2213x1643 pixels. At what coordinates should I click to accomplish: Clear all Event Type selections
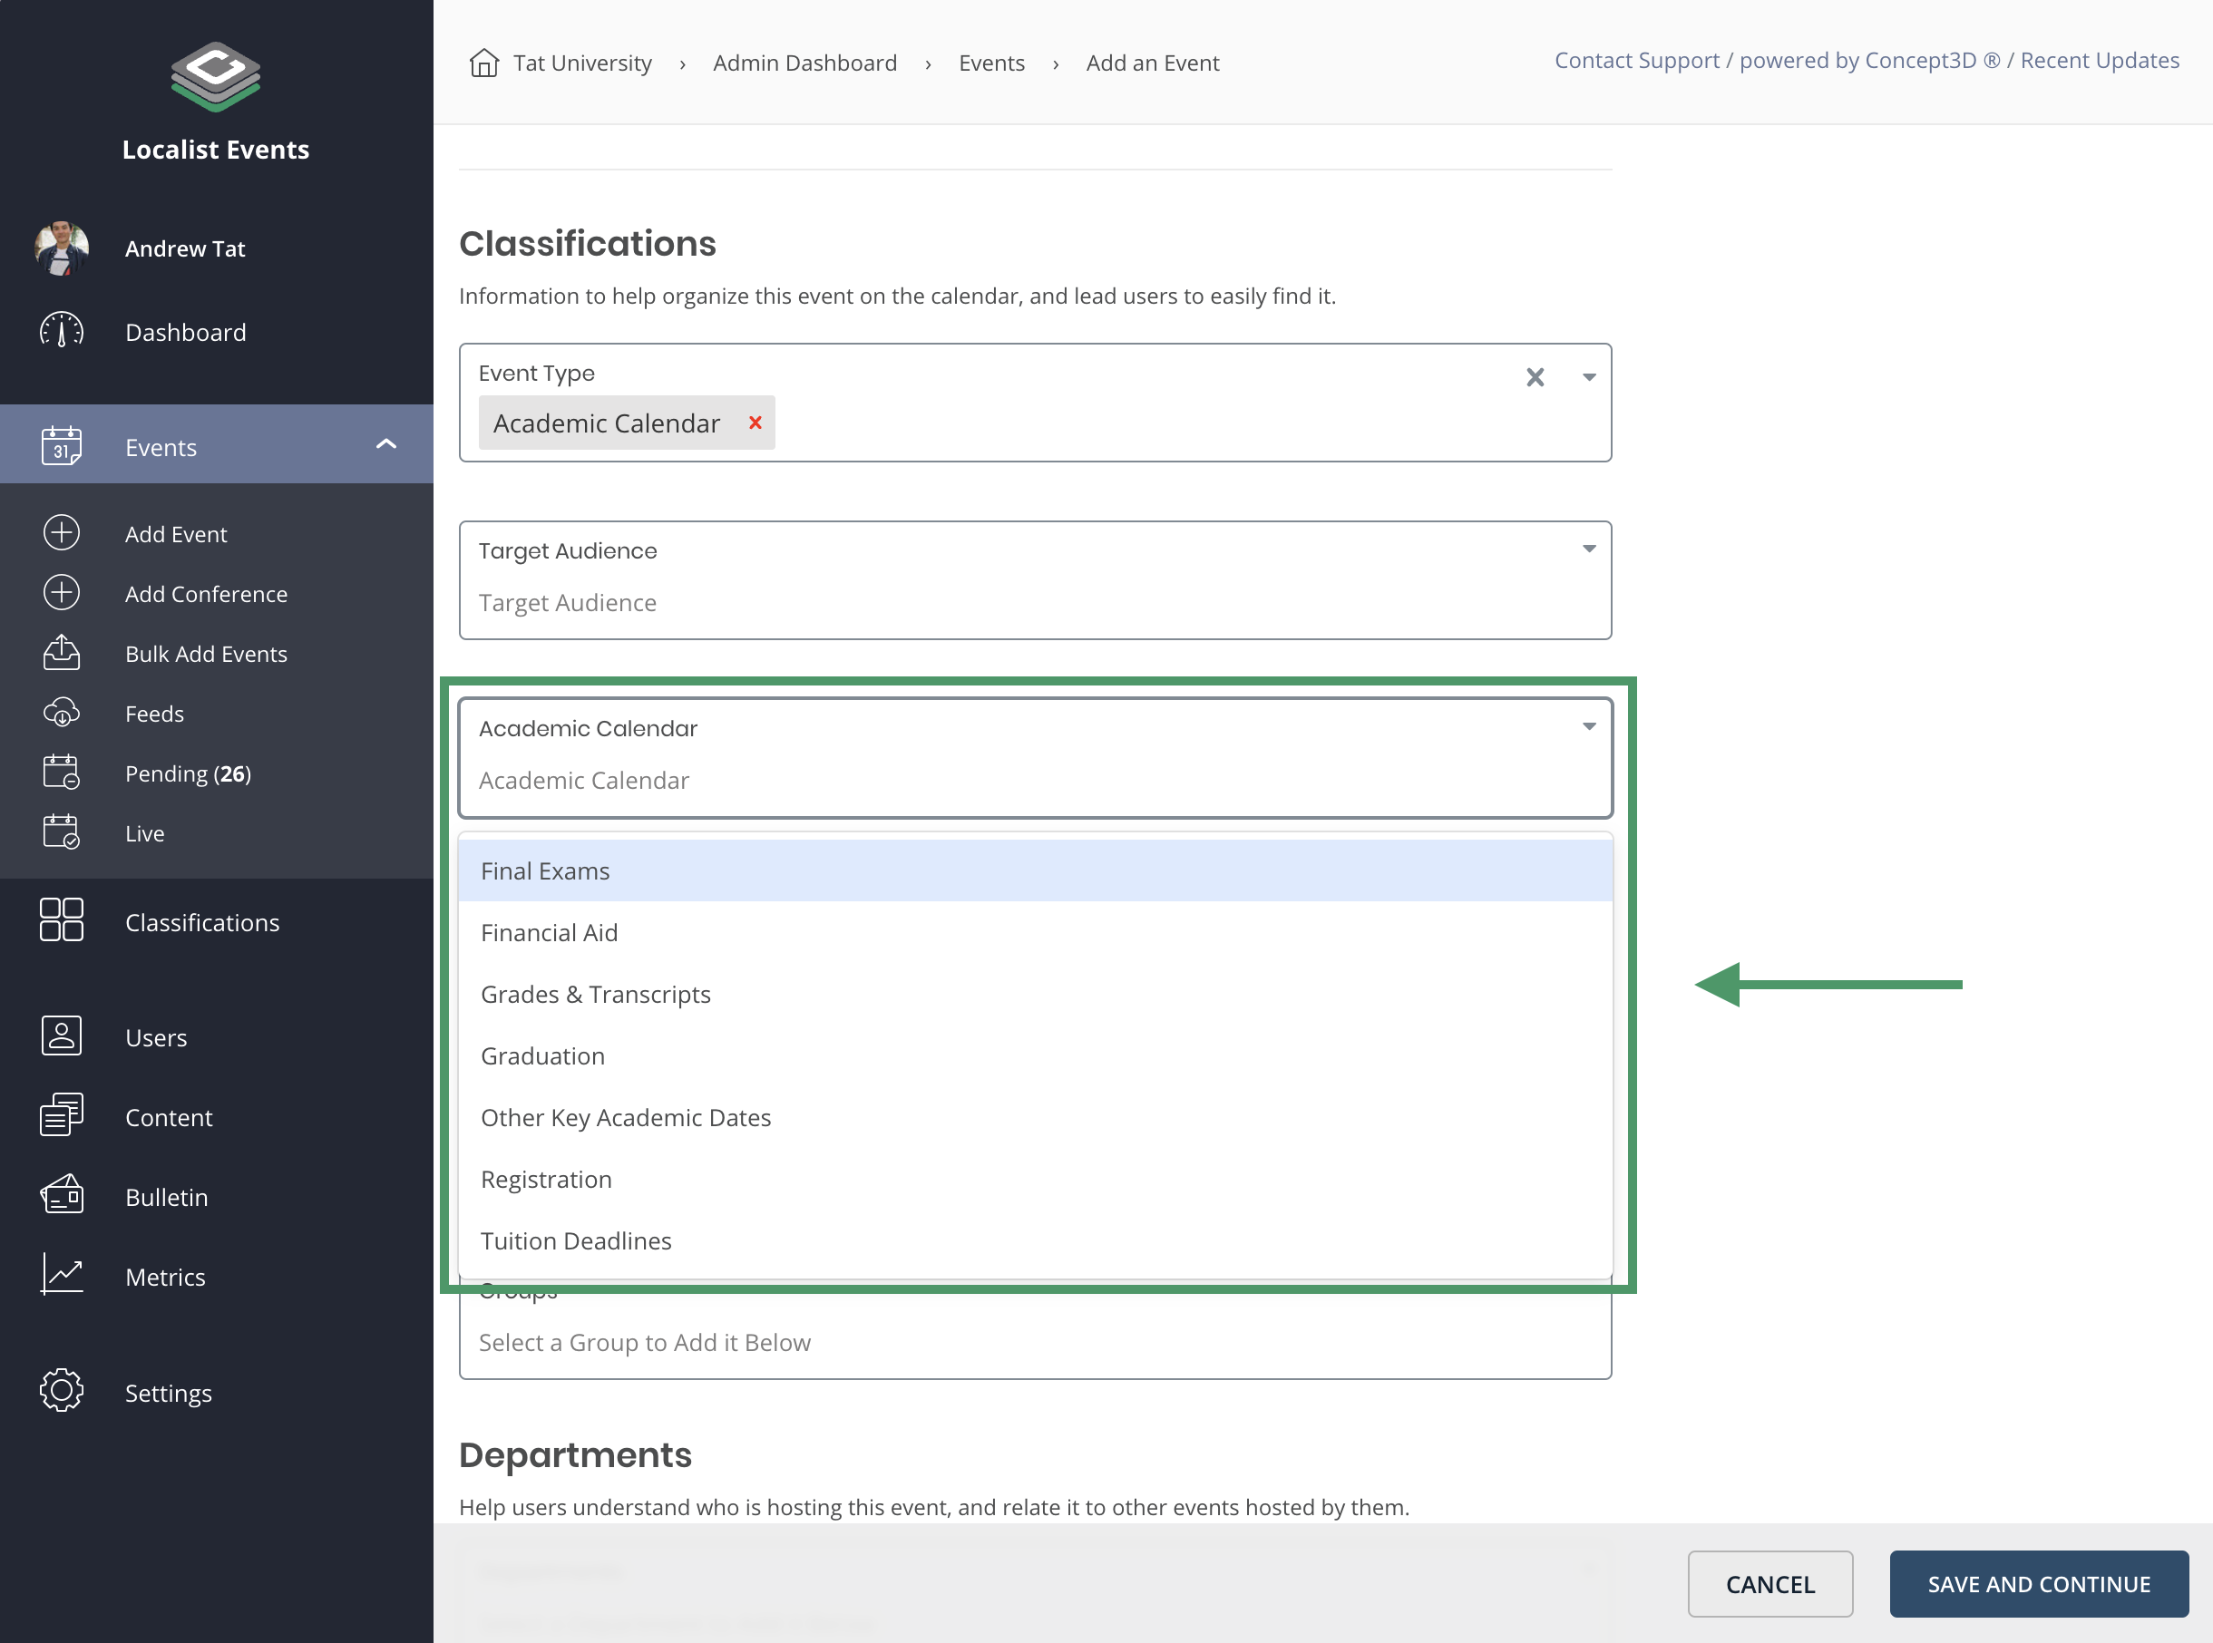(1535, 377)
